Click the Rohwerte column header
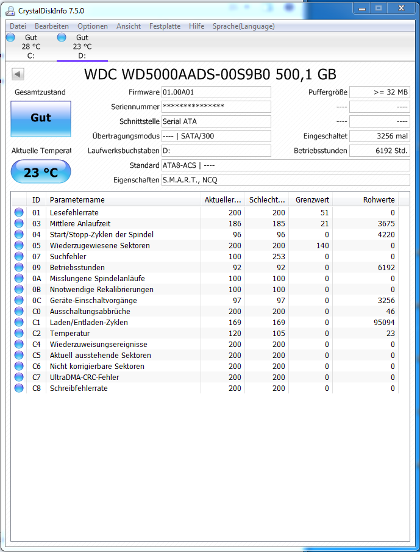The image size is (420, 552). point(366,199)
